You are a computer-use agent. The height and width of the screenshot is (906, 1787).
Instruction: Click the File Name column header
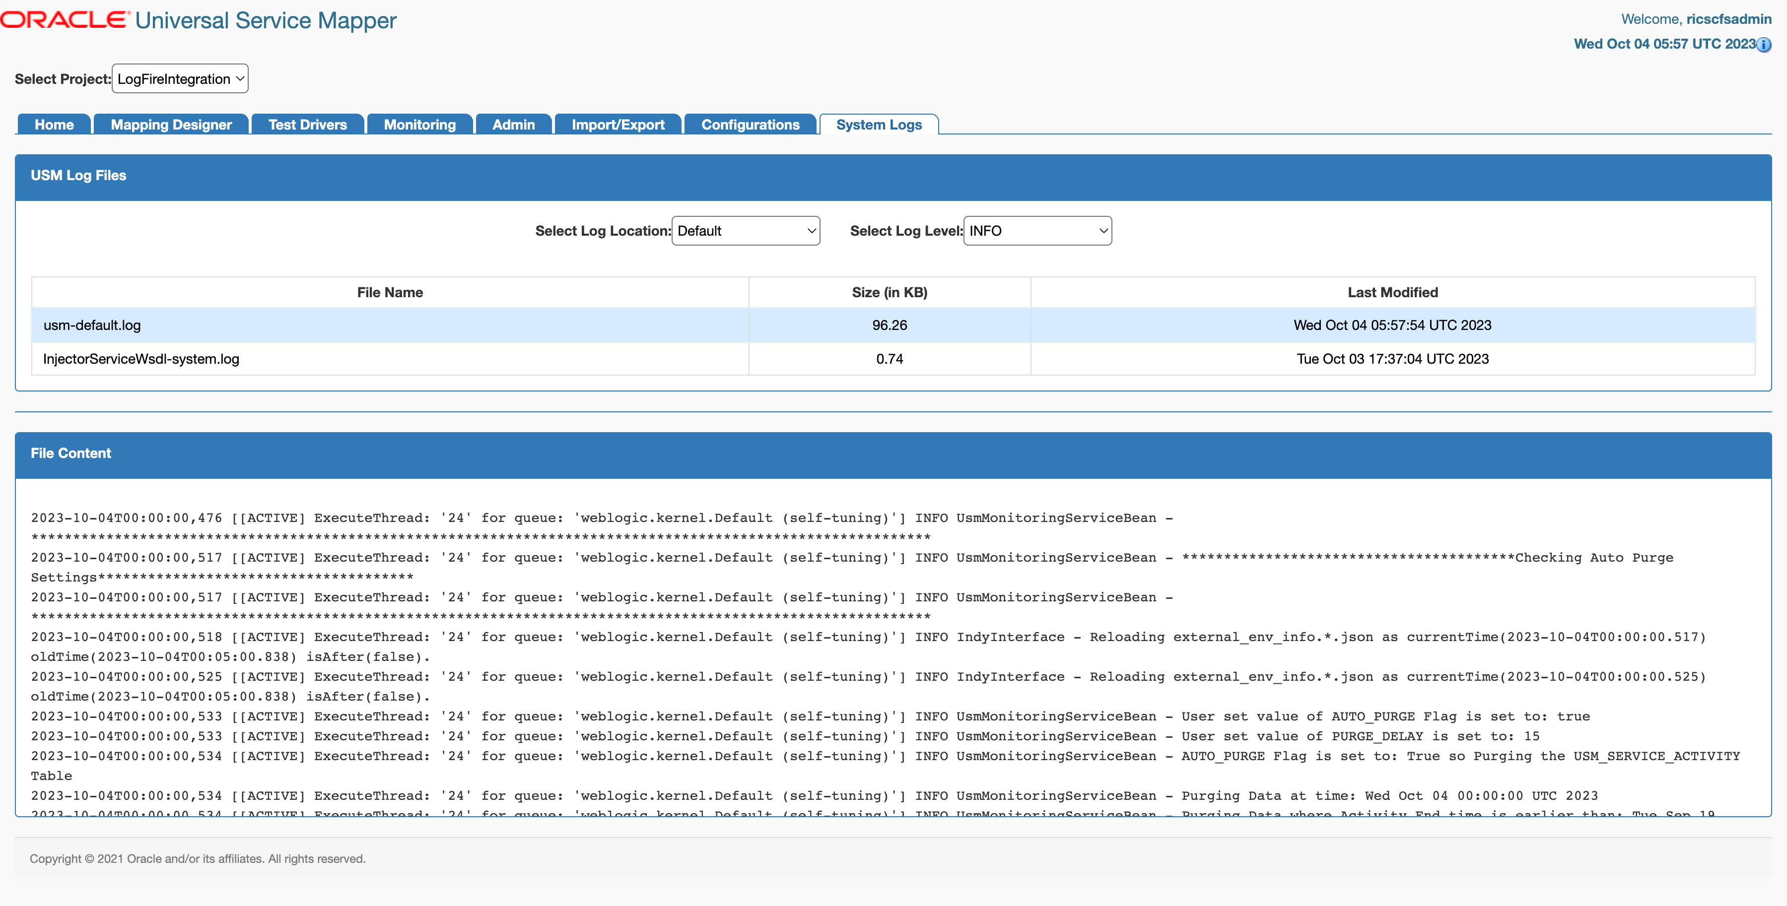[389, 292]
